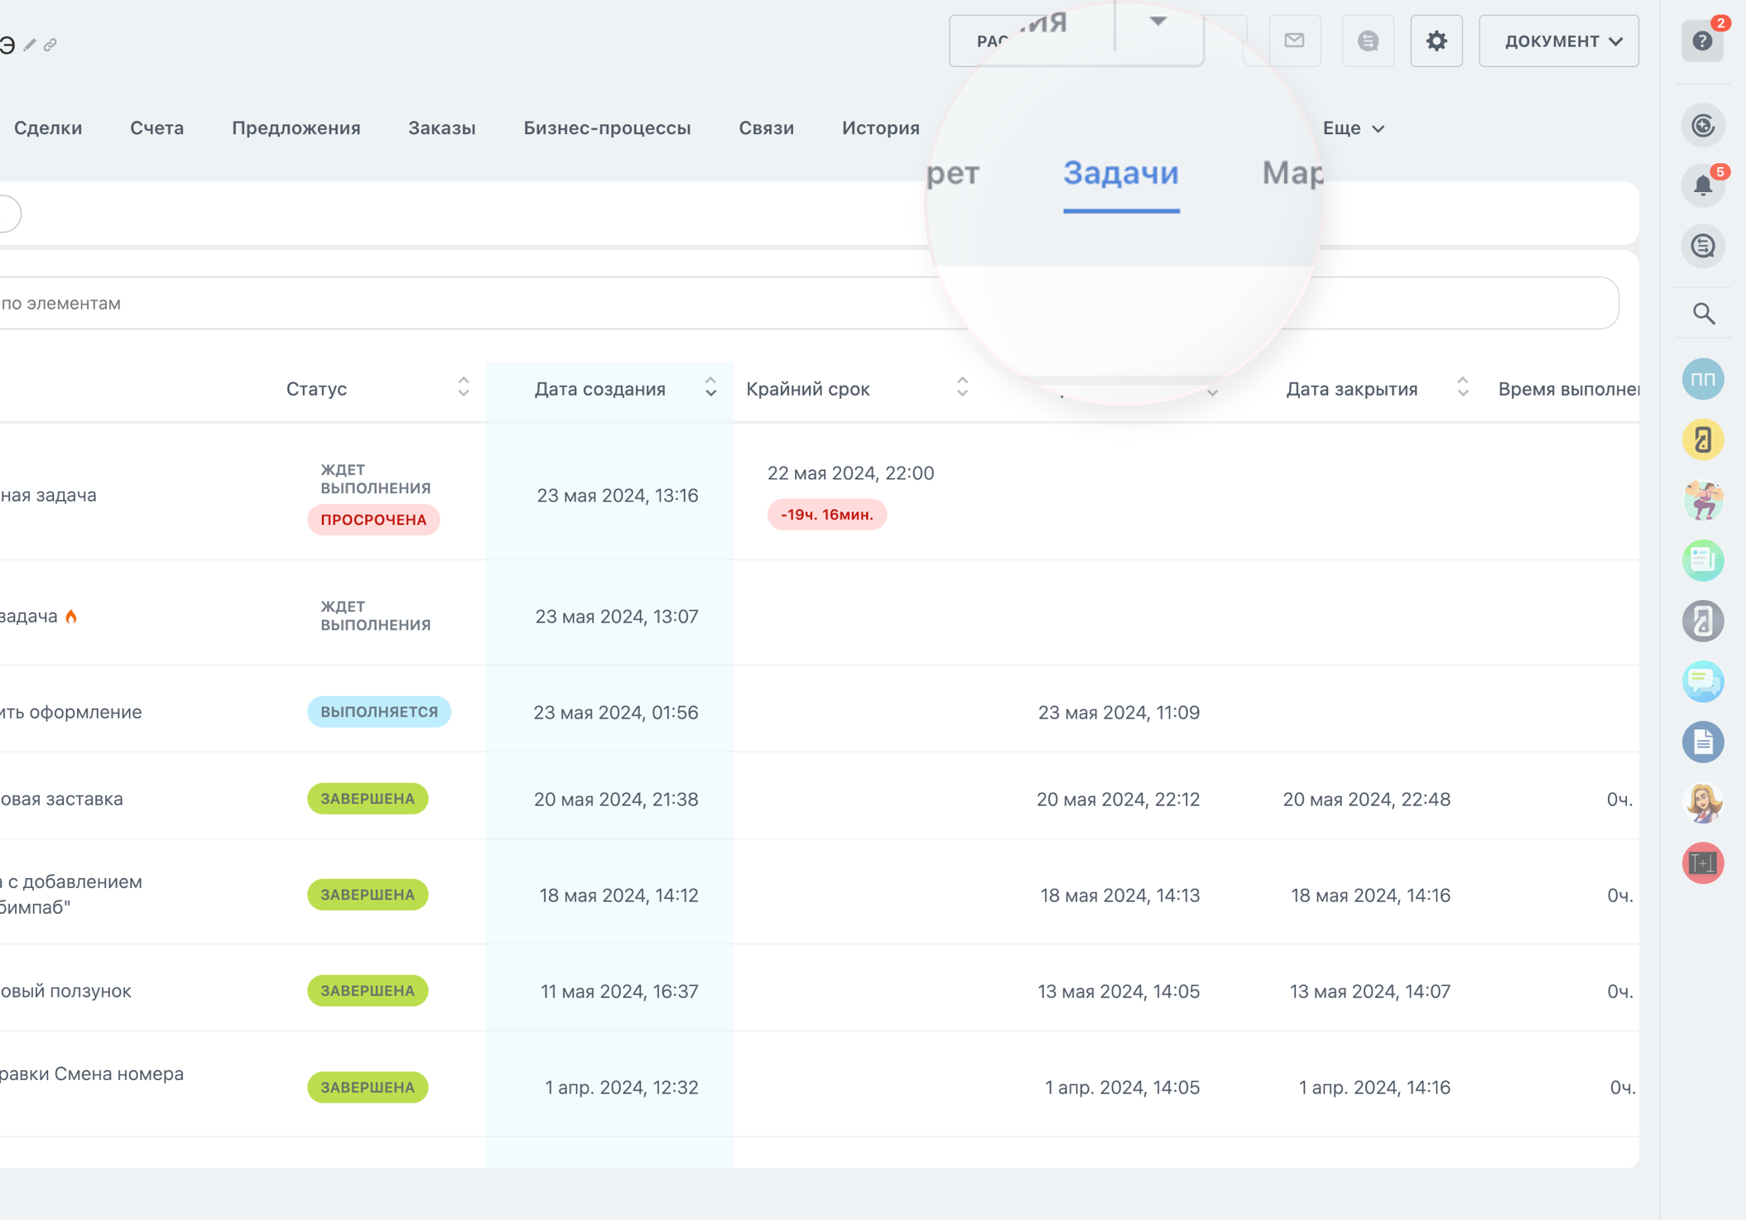This screenshot has height=1220, width=1747.
Task: Click the magnifier search icon in sidebar
Action: (x=1703, y=314)
